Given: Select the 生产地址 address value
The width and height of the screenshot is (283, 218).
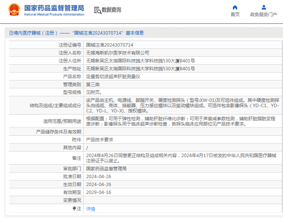Looking at the screenshot, I should [x=140, y=69].
